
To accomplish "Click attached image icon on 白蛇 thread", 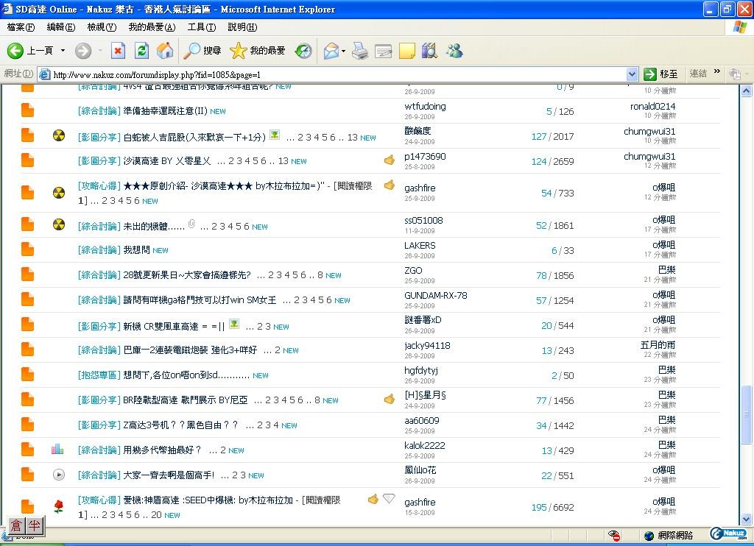I will tap(275, 135).
